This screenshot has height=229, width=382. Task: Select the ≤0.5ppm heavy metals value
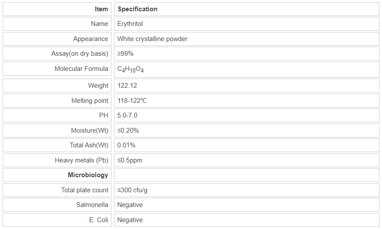130,160
